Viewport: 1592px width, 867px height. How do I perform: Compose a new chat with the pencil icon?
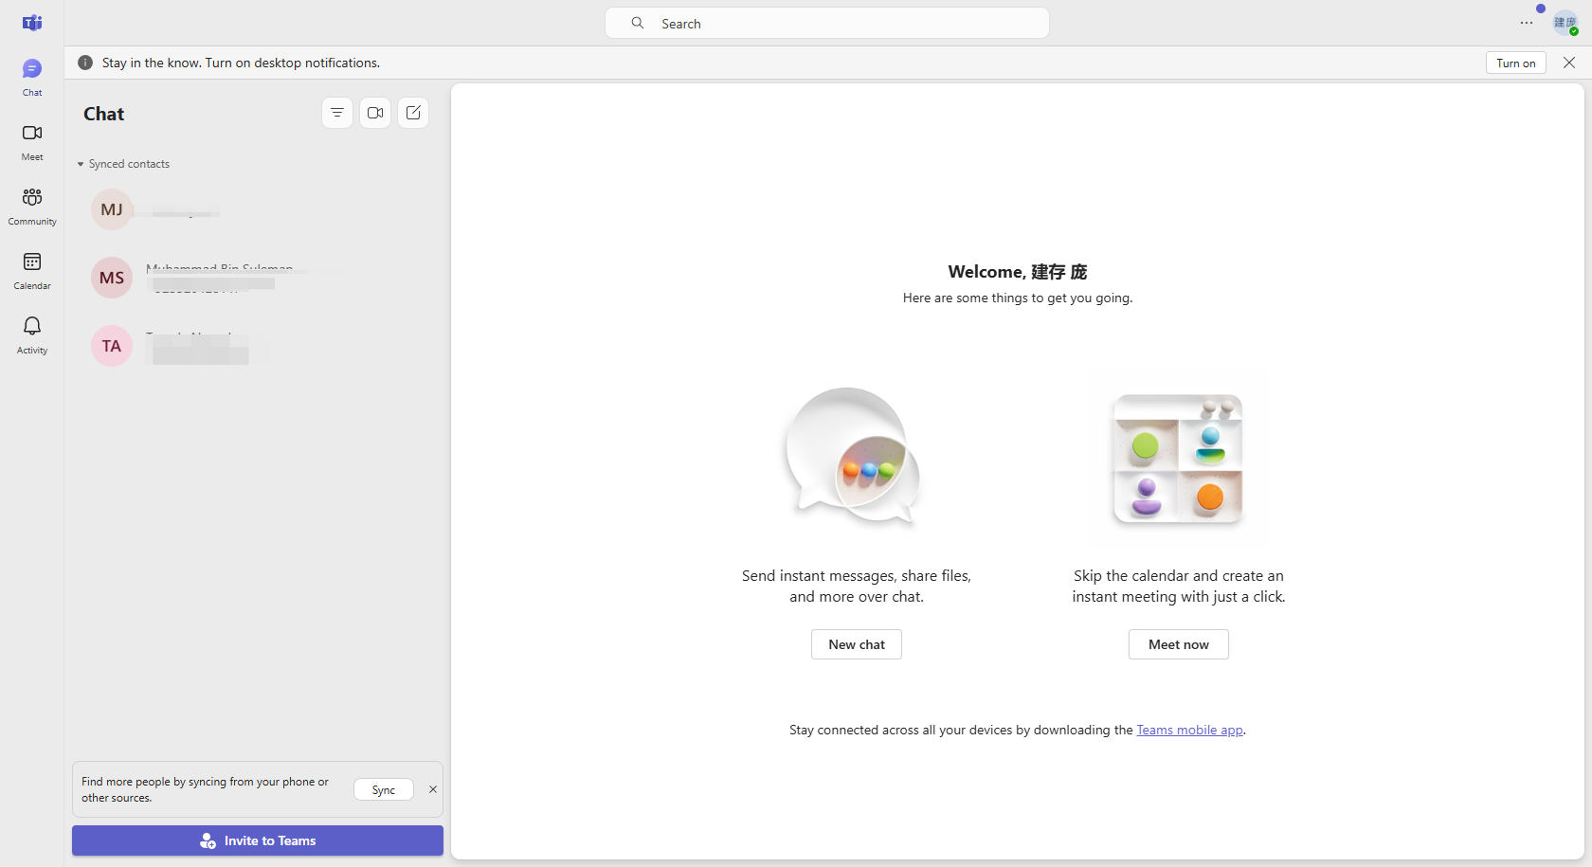413,112
